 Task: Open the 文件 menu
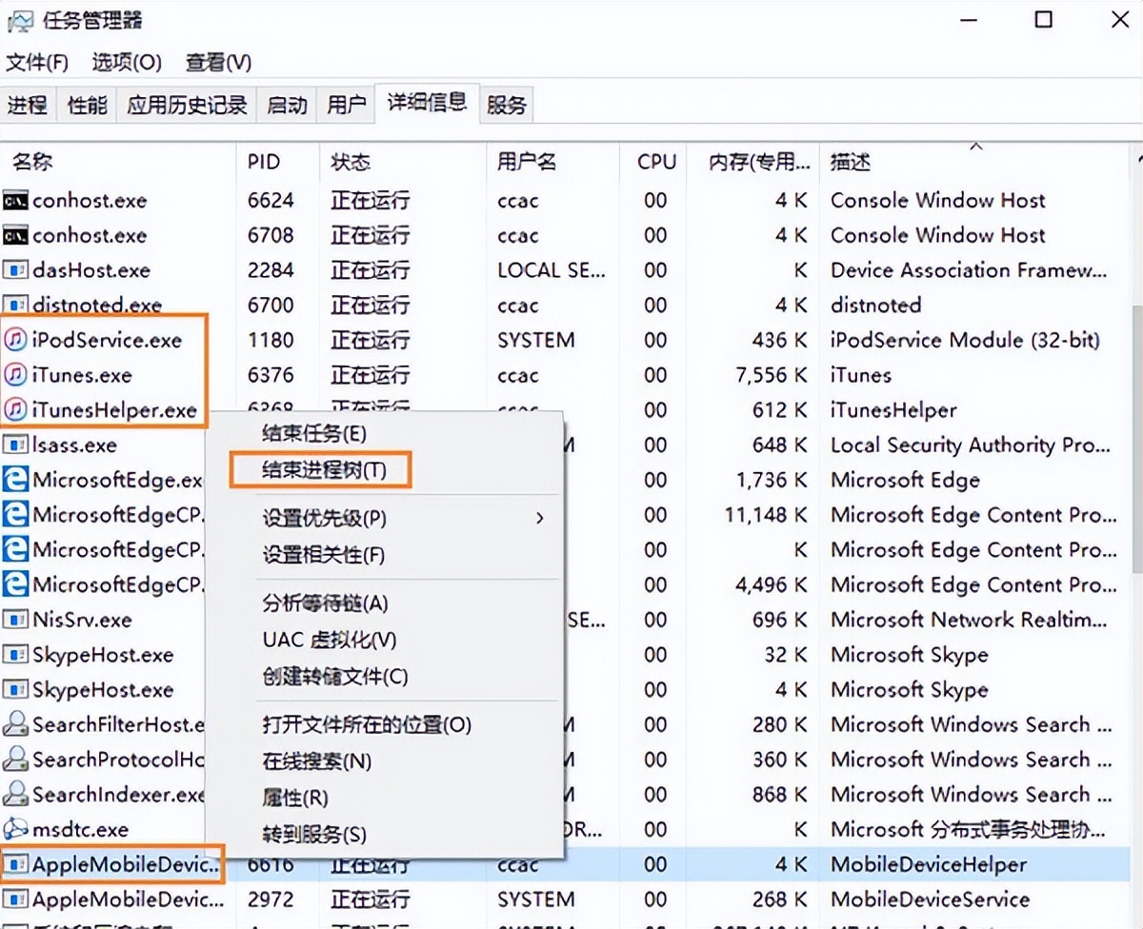[38, 62]
